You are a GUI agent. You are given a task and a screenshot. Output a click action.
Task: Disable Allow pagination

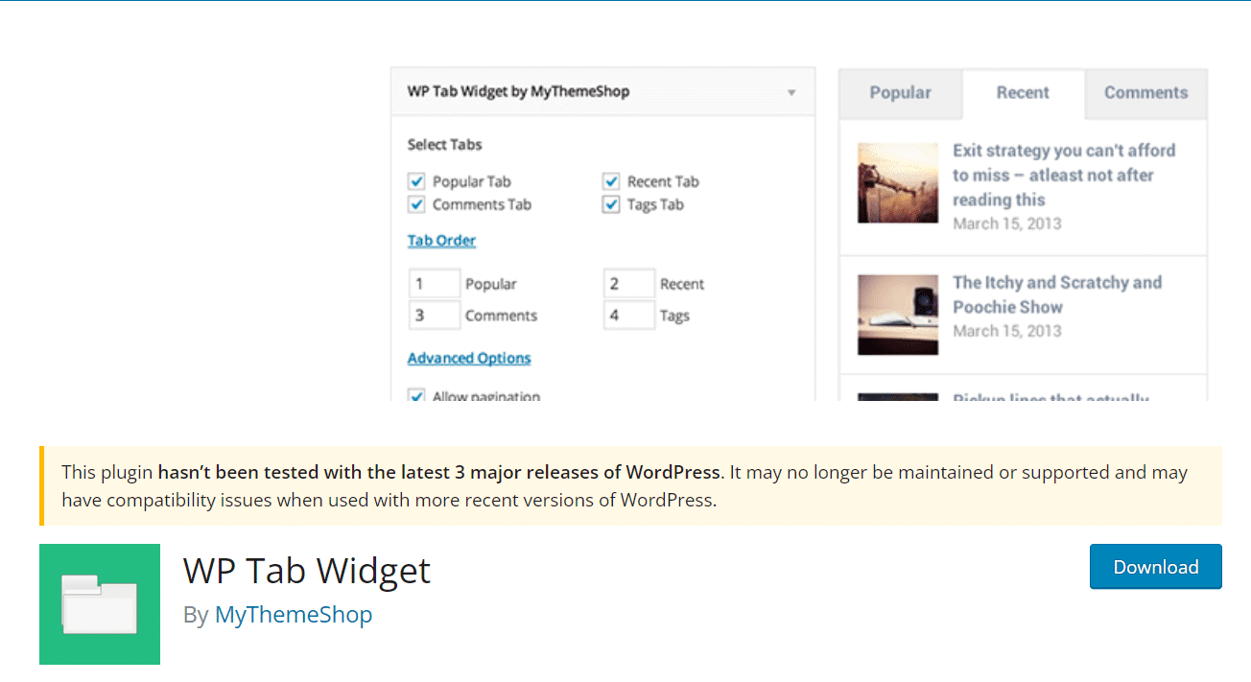click(416, 393)
